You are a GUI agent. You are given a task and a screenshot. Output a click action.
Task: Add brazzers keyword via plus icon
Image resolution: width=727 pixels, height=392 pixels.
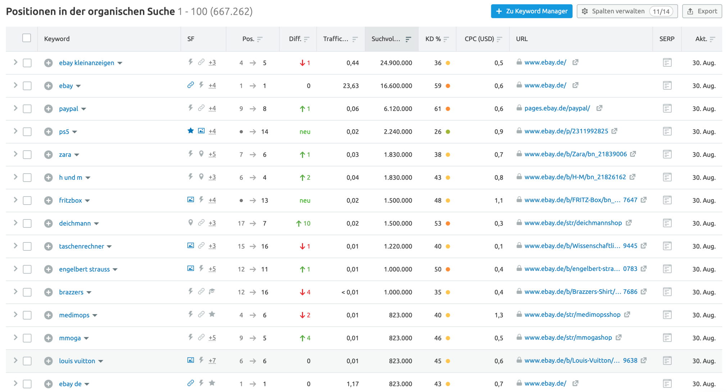pos(49,292)
